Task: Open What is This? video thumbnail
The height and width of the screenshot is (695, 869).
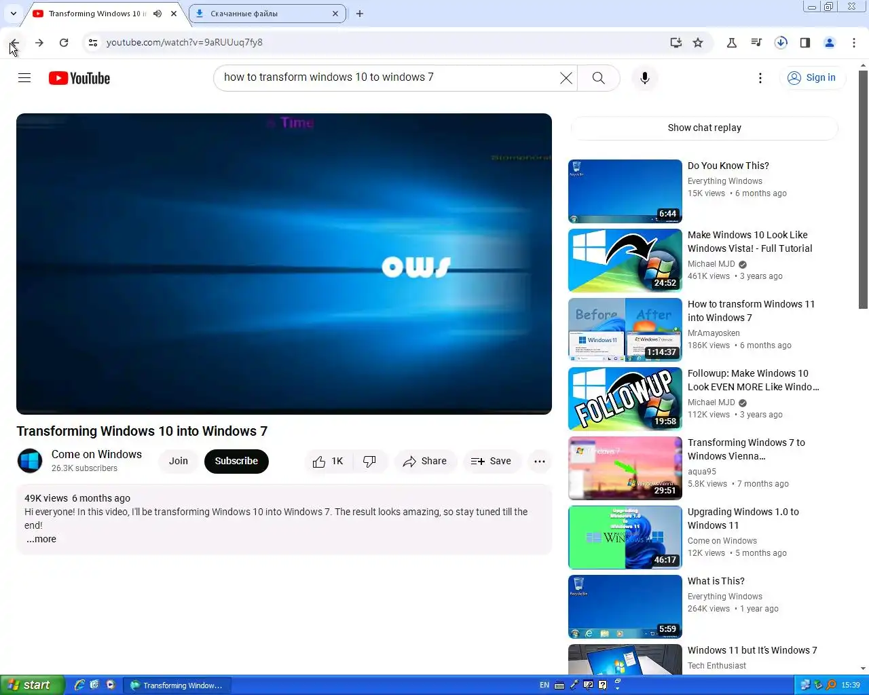Action: point(625,607)
